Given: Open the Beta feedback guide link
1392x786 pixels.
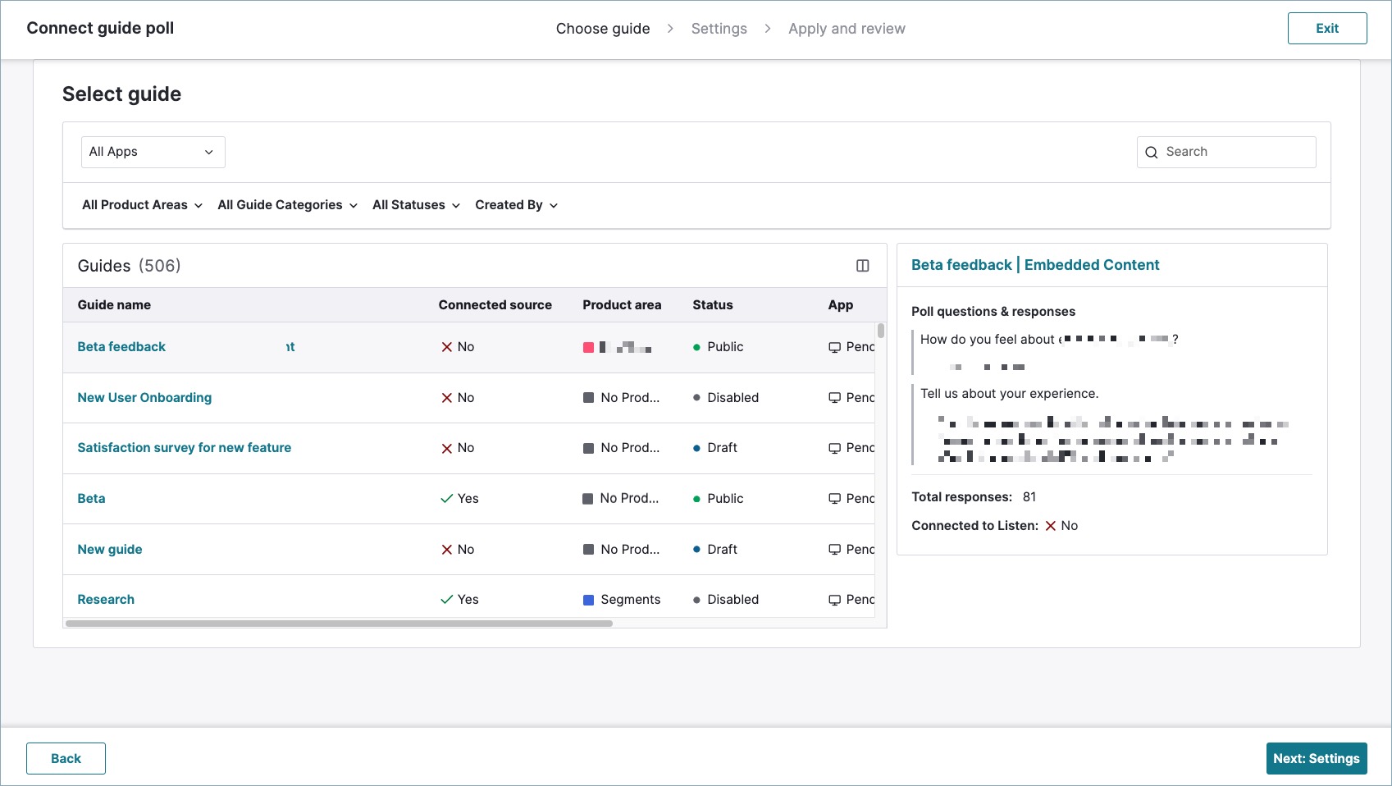Looking at the screenshot, I should (121, 347).
